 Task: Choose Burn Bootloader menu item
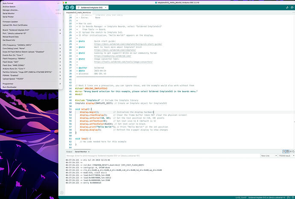pyautogui.click(x=32, y=87)
